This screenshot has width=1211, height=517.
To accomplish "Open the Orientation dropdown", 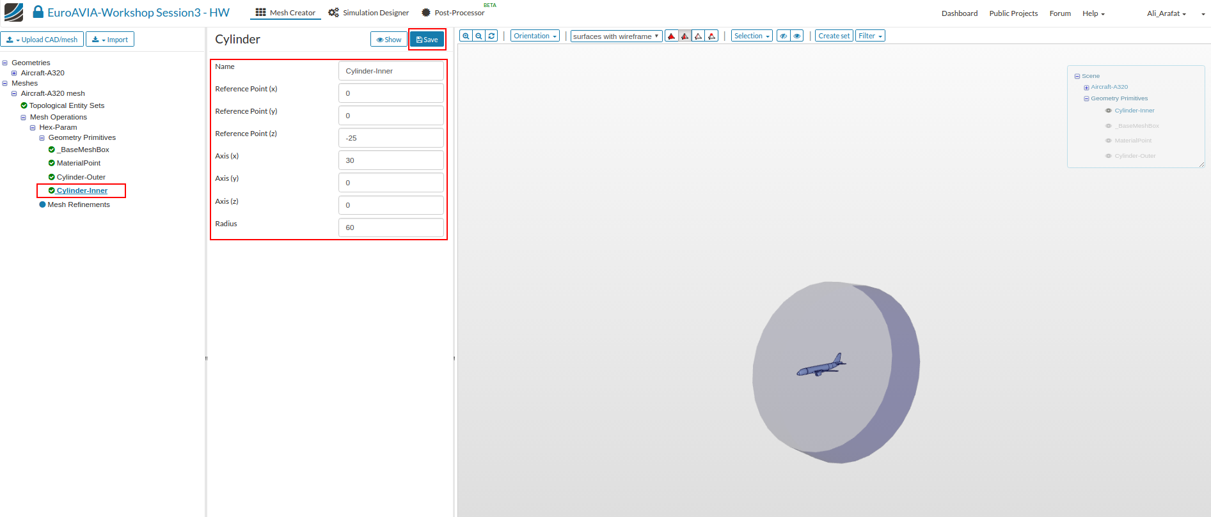I will 535,36.
